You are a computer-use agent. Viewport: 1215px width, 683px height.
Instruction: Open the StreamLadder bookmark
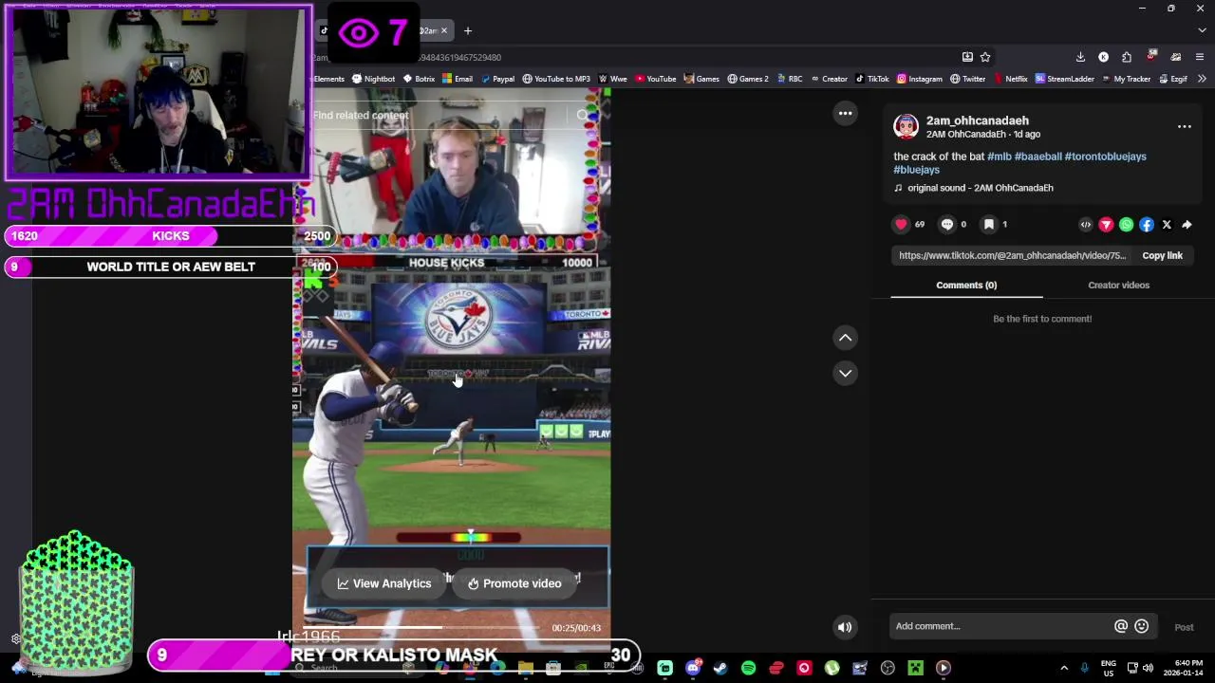pyautogui.click(x=1065, y=79)
